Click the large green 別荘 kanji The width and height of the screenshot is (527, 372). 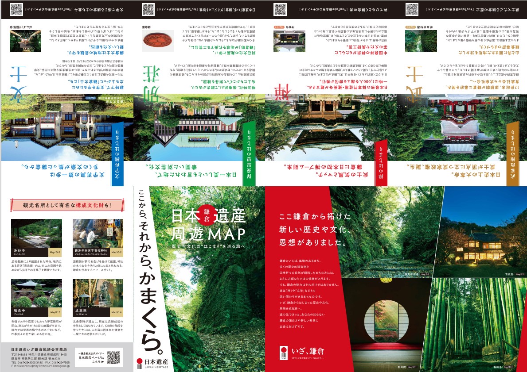pyautogui.click(x=151, y=84)
